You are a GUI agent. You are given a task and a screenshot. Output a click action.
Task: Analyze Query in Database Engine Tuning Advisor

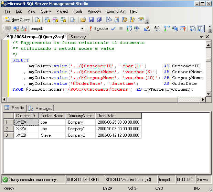[x=137, y=29]
